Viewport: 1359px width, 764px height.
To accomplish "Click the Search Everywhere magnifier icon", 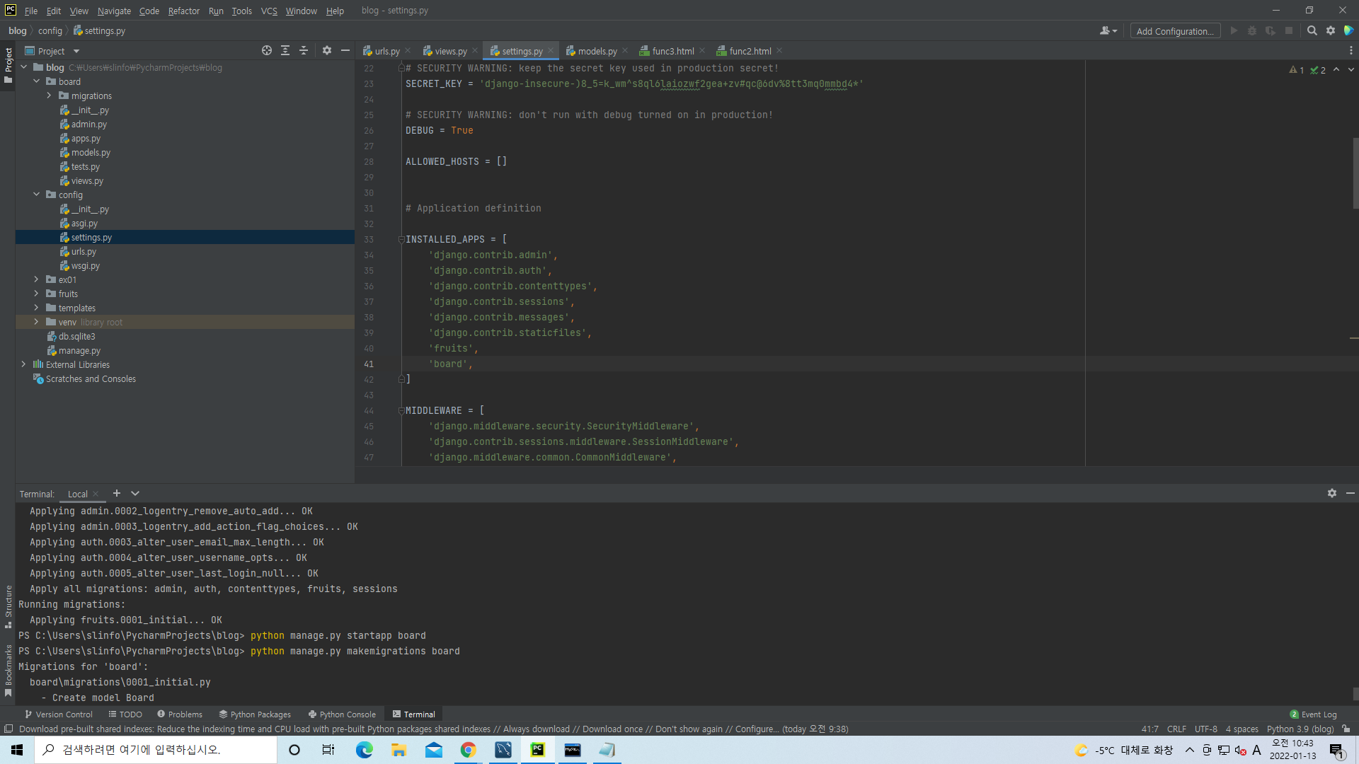I will (x=1312, y=30).
